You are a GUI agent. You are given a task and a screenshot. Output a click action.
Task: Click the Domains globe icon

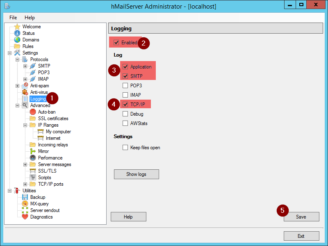pos(17,40)
